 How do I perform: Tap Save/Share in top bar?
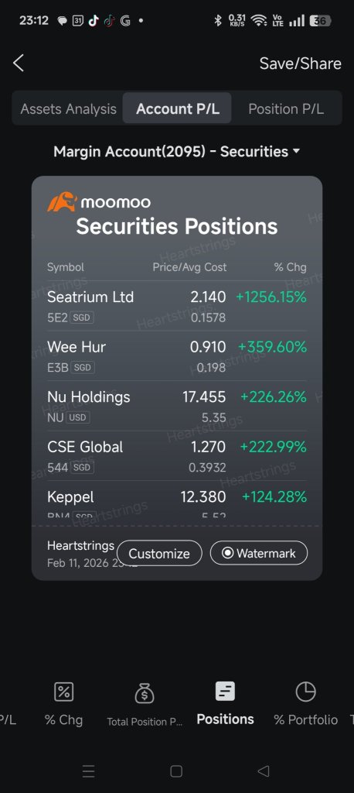pos(301,64)
